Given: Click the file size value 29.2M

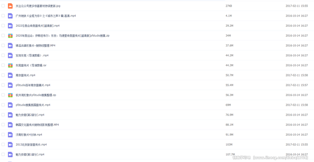Looking at the screenshot, I should [x=229, y=26].
